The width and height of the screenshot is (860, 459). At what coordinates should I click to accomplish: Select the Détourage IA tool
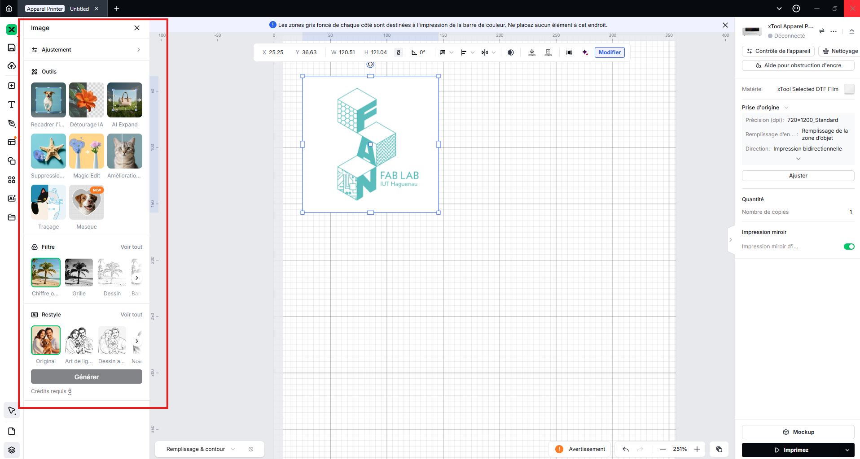click(87, 100)
